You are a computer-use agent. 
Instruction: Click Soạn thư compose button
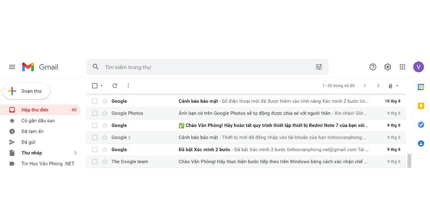coord(26,91)
